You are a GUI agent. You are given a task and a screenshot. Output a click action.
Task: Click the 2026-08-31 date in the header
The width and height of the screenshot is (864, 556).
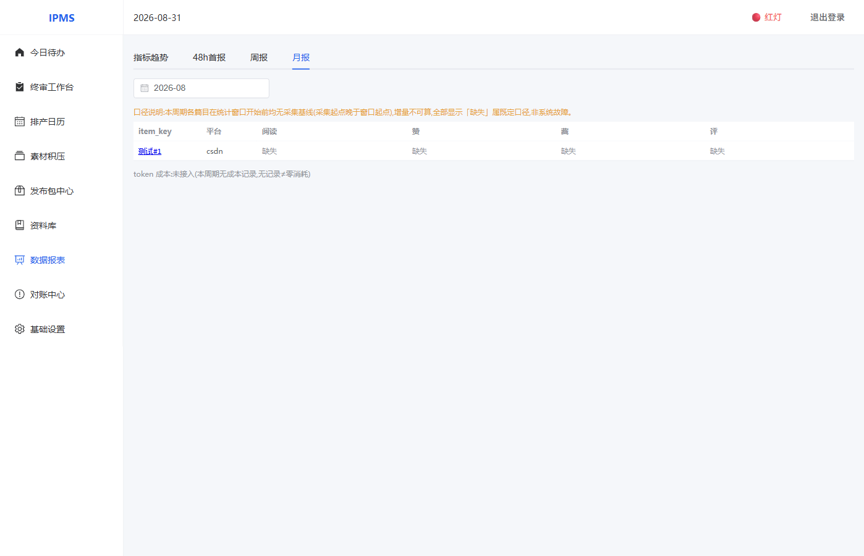[158, 17]
